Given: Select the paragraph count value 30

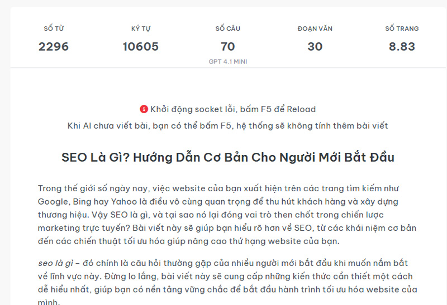Looking at the screenshot, I should pos(315,46).
